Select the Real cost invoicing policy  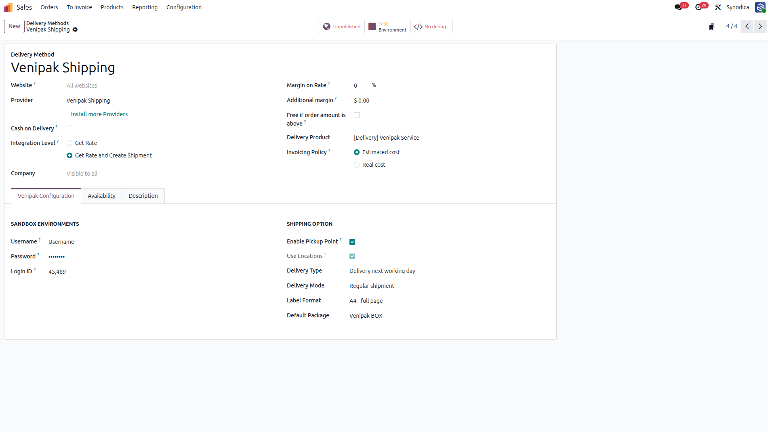coord(357,165)
